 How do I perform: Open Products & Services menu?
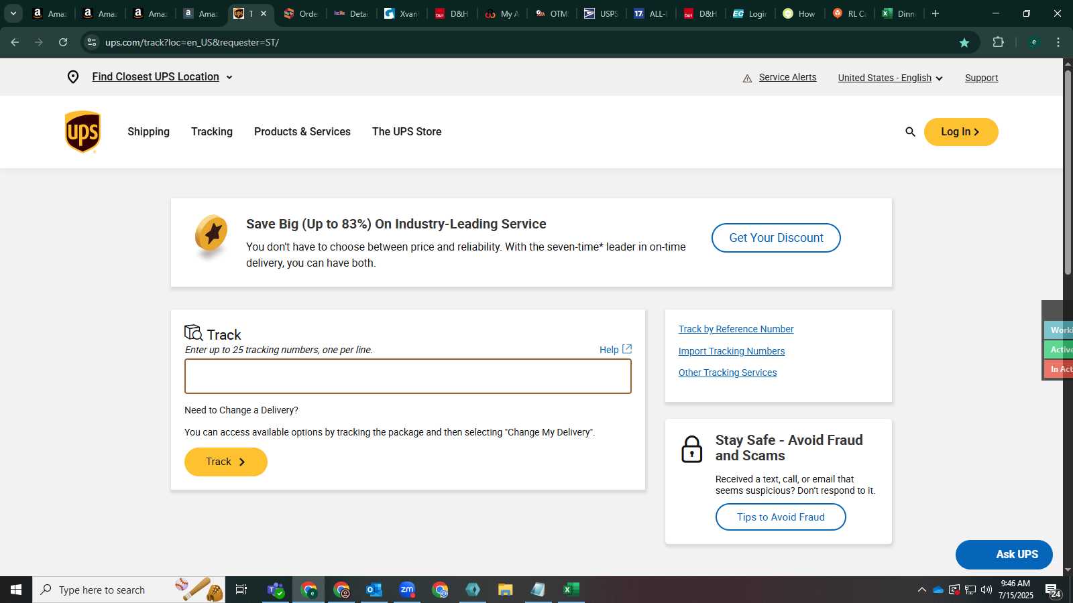point(302,132)
